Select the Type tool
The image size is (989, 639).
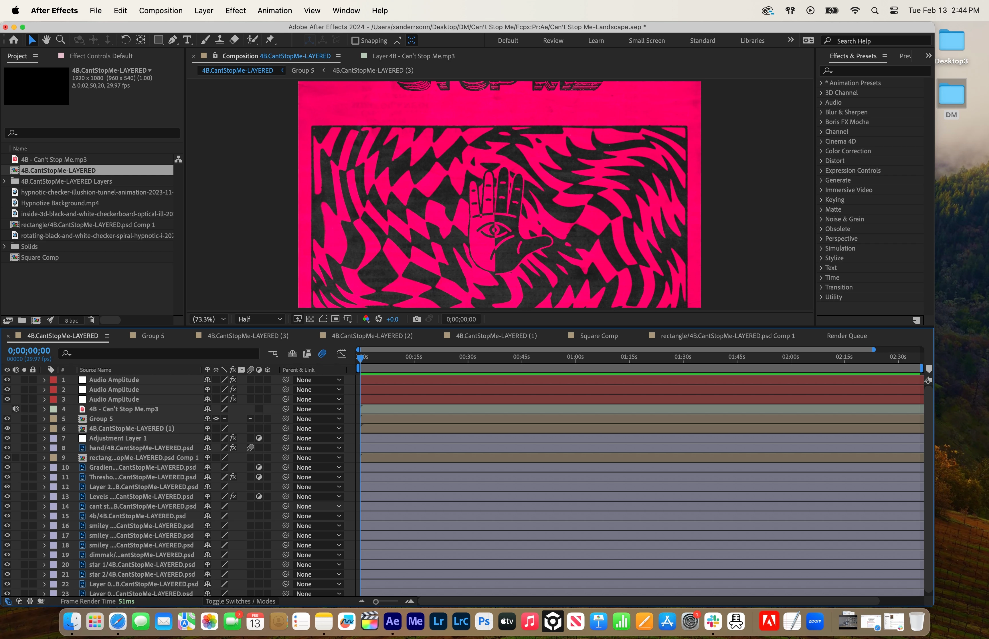(187, 40)
